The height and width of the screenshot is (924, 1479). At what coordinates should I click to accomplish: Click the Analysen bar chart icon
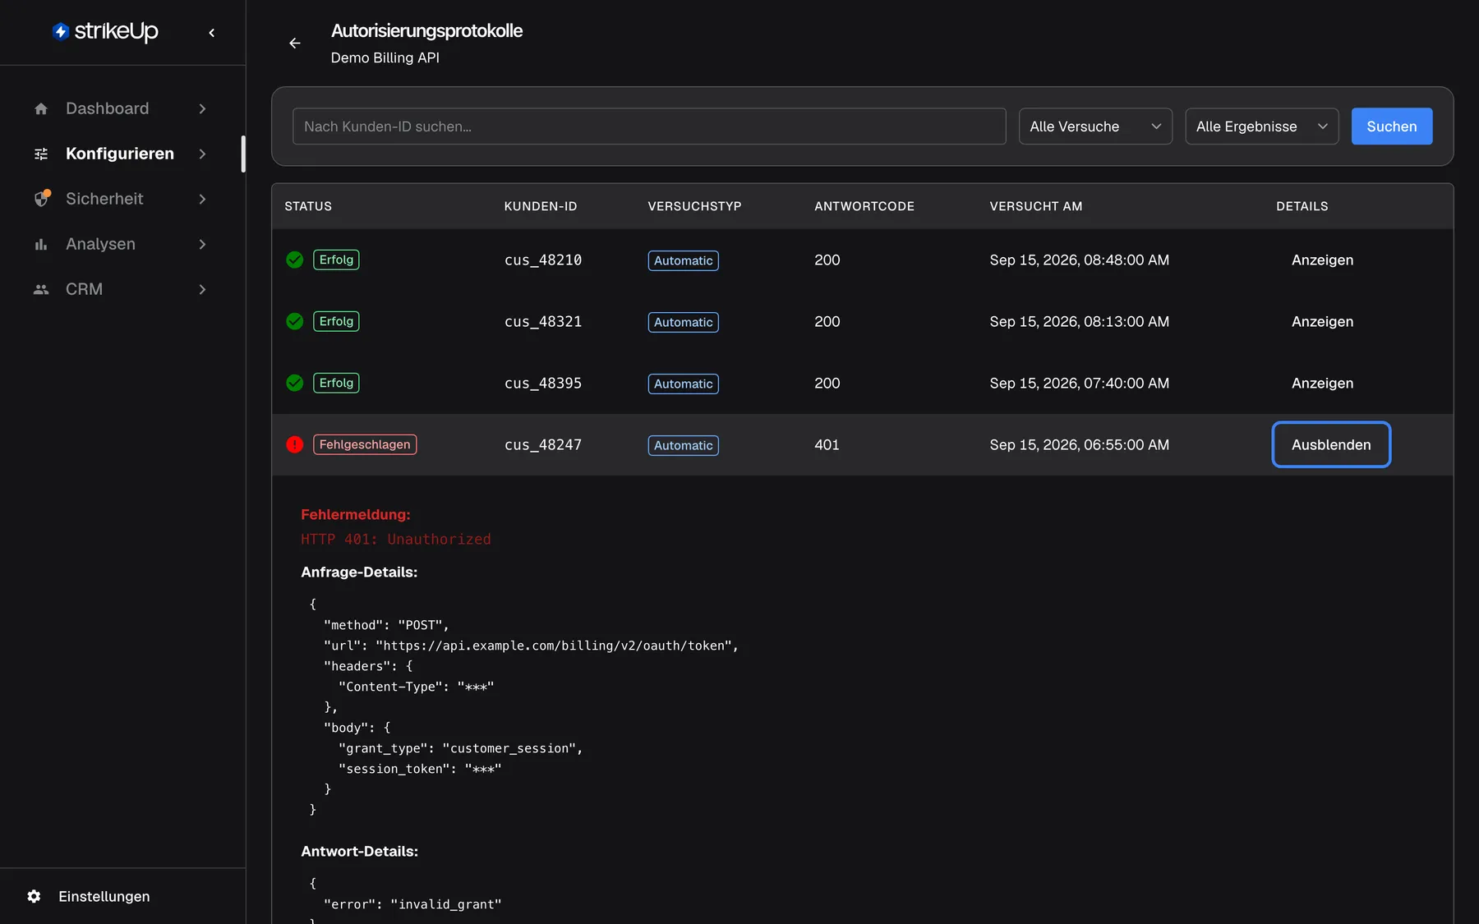click(x=41, y=244)
